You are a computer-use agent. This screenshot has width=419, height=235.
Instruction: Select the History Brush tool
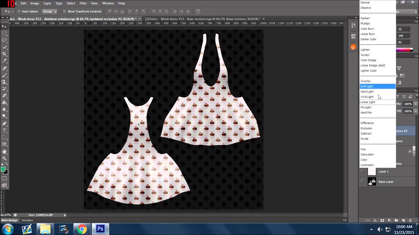pyautogui.click(x=4, y=89)
